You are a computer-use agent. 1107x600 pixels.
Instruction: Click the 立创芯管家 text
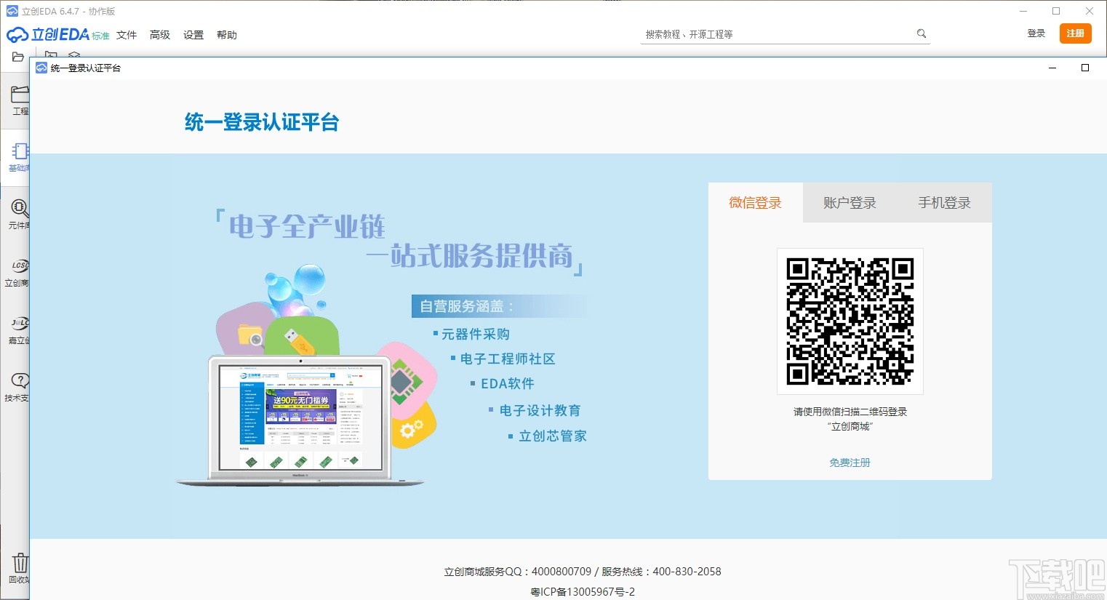click(553, 436)
